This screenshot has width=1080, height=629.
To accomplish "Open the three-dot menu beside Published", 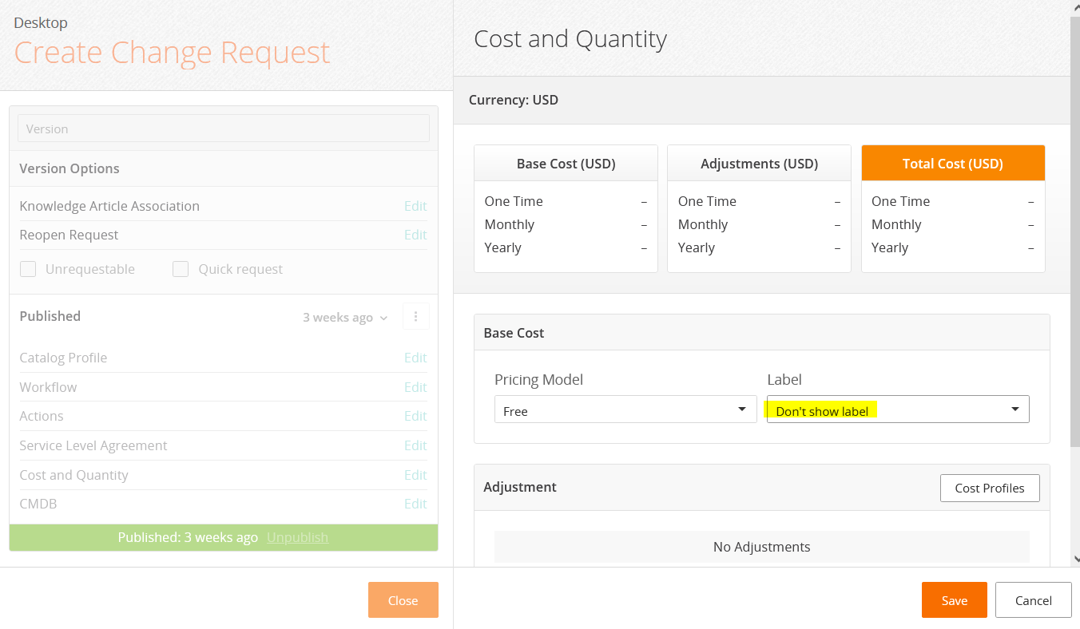I will click(x=415, y=317).
